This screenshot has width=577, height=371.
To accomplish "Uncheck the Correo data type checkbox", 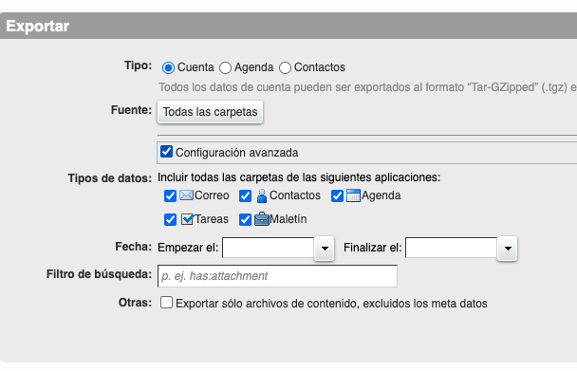I will 170,195.
